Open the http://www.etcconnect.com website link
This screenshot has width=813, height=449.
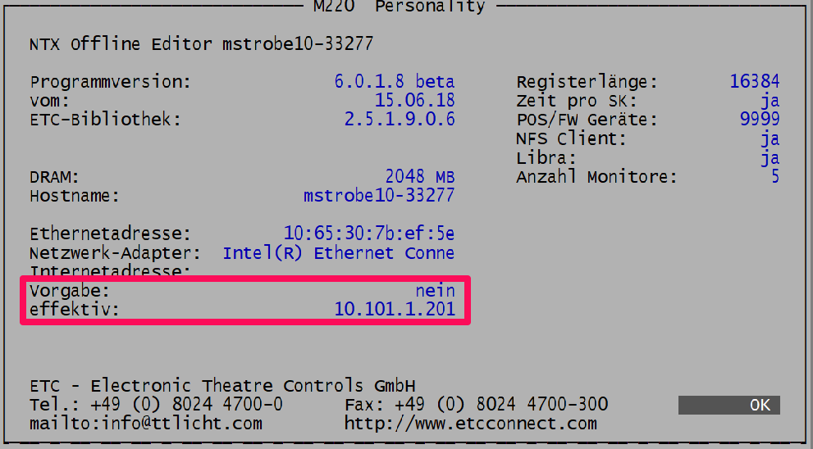coord(470,424)
